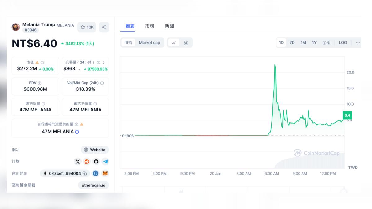
Task: Click the info icon beside 交易量 (24小時)
Action: [x=98, y=63]
